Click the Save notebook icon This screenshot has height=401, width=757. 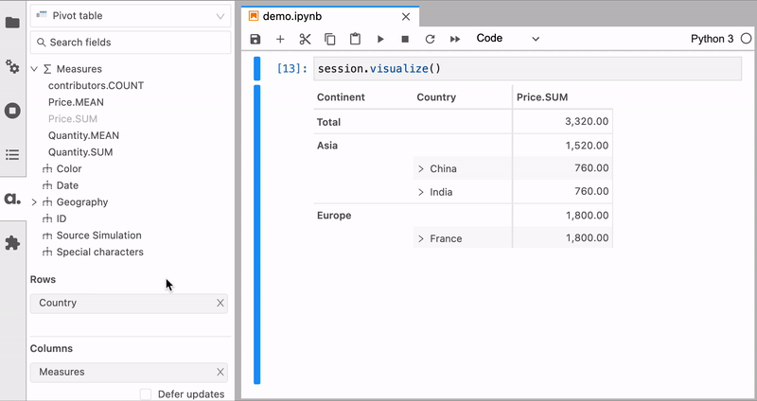coord(255,39)
